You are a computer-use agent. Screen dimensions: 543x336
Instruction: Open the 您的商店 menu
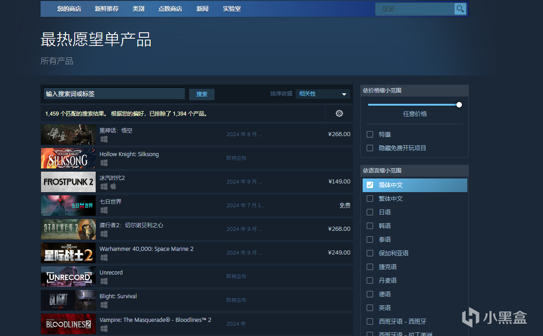tap(69, 9)
